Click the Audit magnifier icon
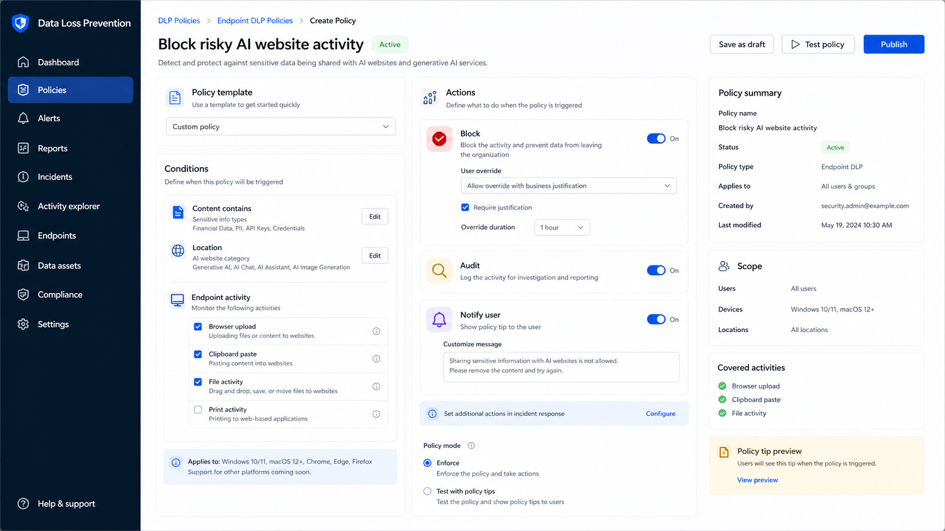This screenshot has height=531, width=945. [439, 271]
